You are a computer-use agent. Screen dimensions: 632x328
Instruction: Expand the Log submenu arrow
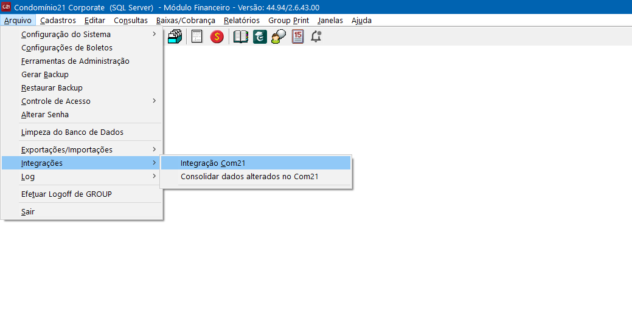click(x=154, y=176)
